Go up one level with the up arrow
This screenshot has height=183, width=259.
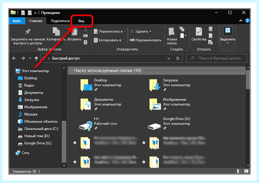[36, 58]
